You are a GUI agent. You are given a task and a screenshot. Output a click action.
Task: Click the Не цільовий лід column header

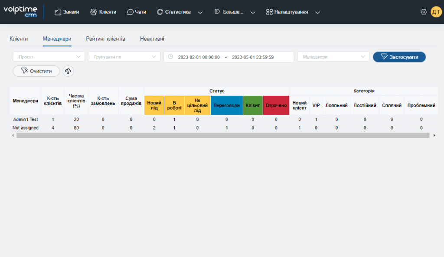click(x=197, y=105)
